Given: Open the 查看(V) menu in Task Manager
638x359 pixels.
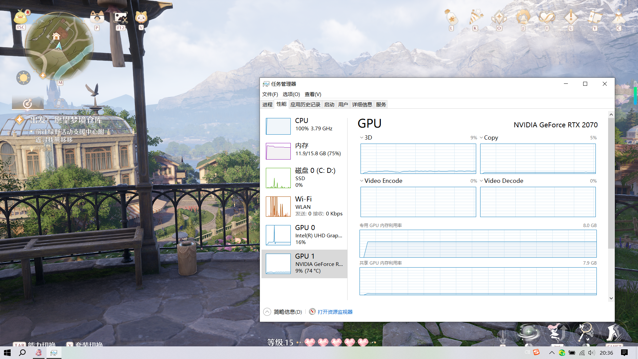Looking at the screenshot, I should tap(312, 94).
